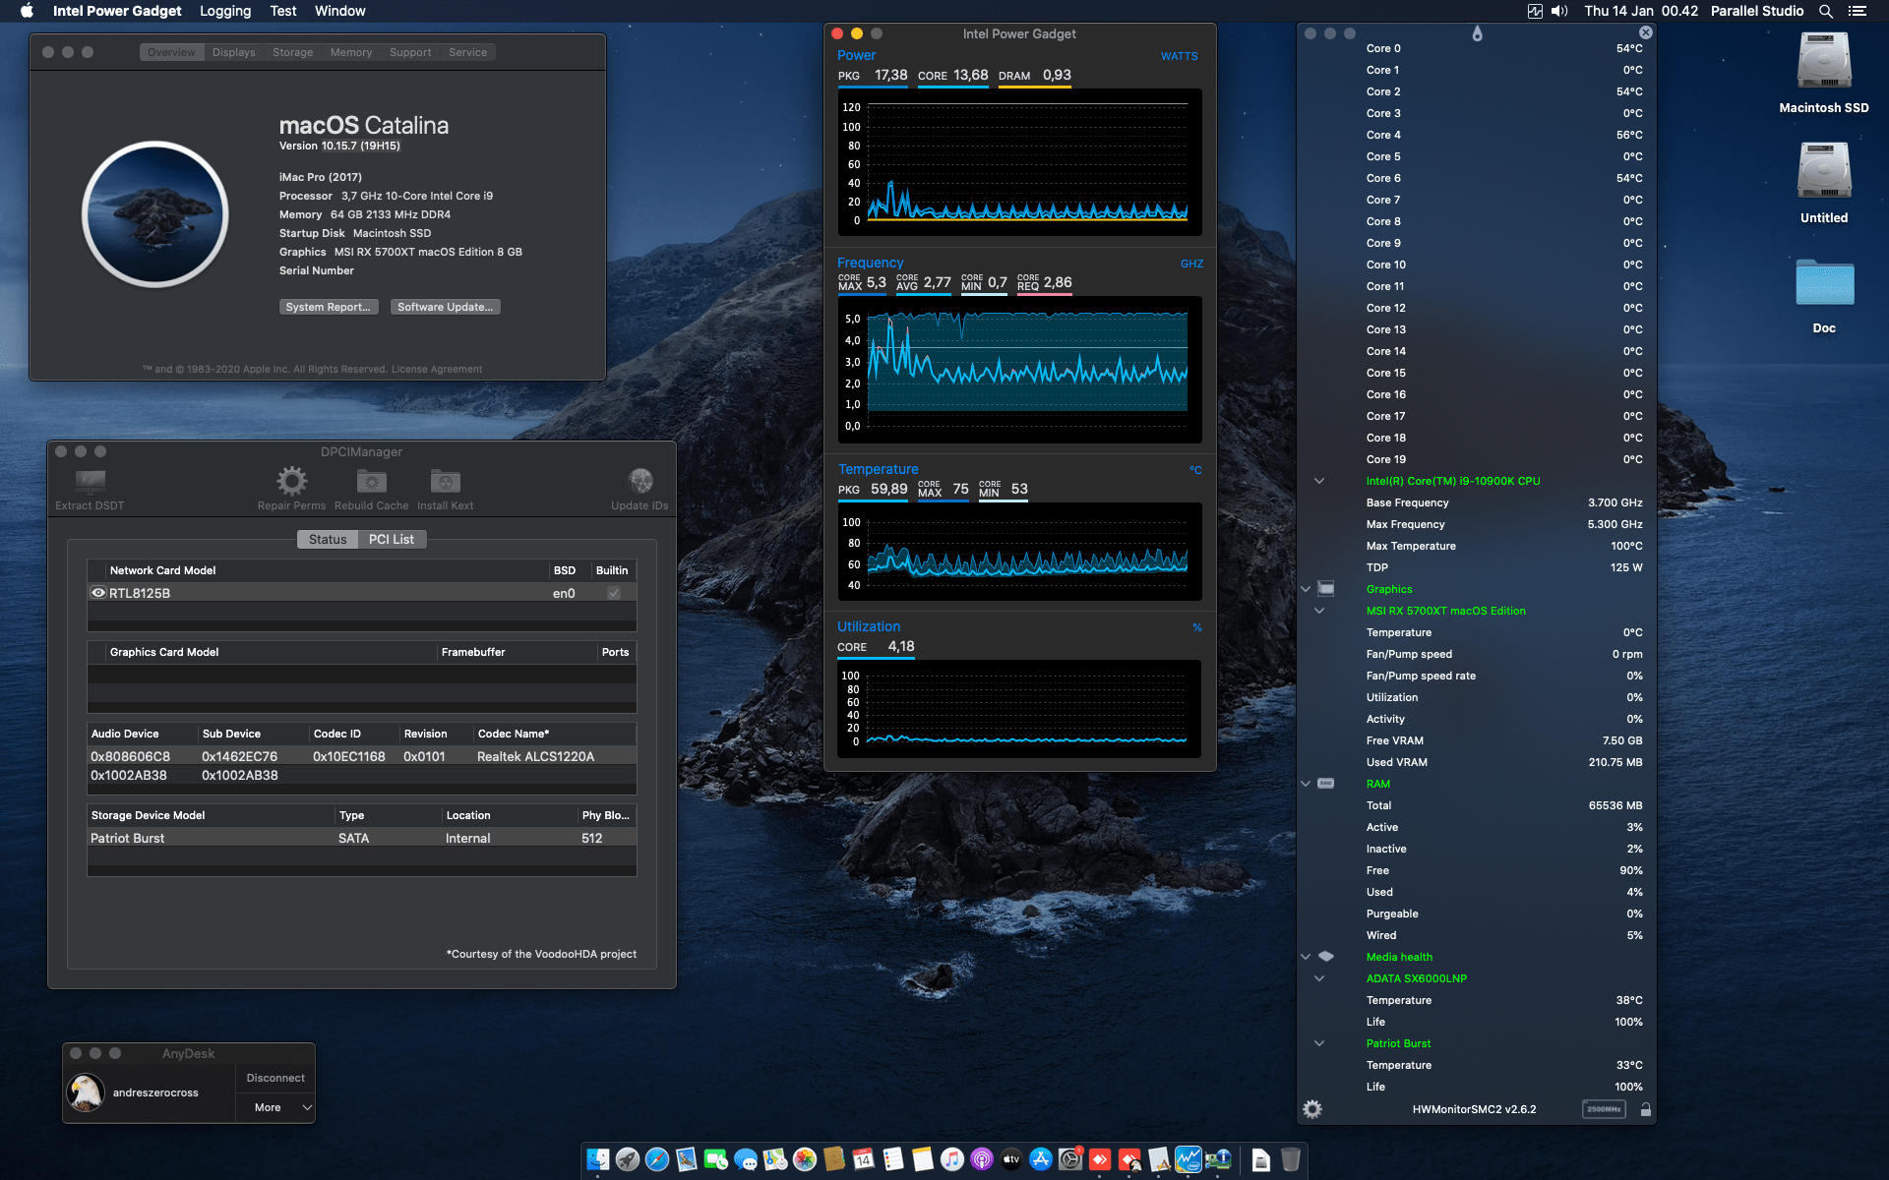Switch to PCI List tab in DPCIManager
The height and width of the screenshot is (1180, 1889).
(x=392, y=539)
